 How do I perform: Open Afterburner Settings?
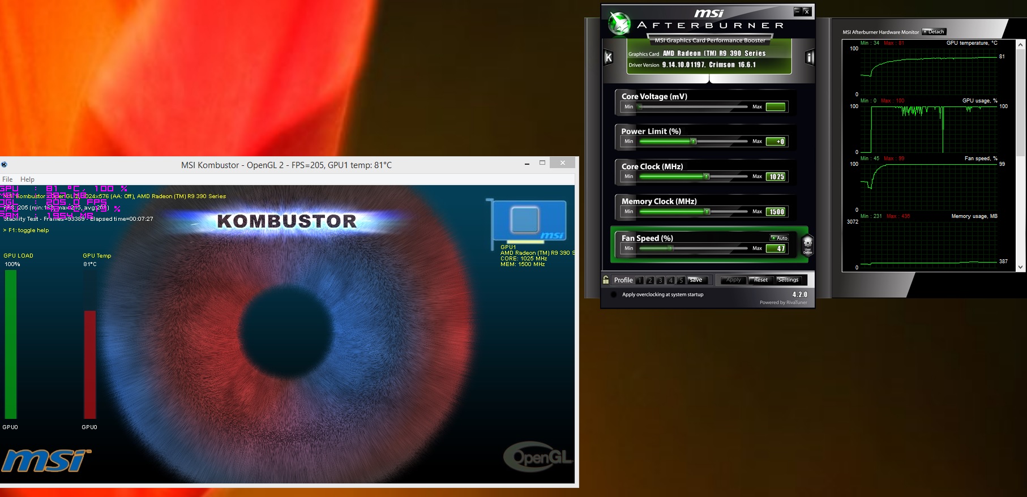tap(788, 280)
